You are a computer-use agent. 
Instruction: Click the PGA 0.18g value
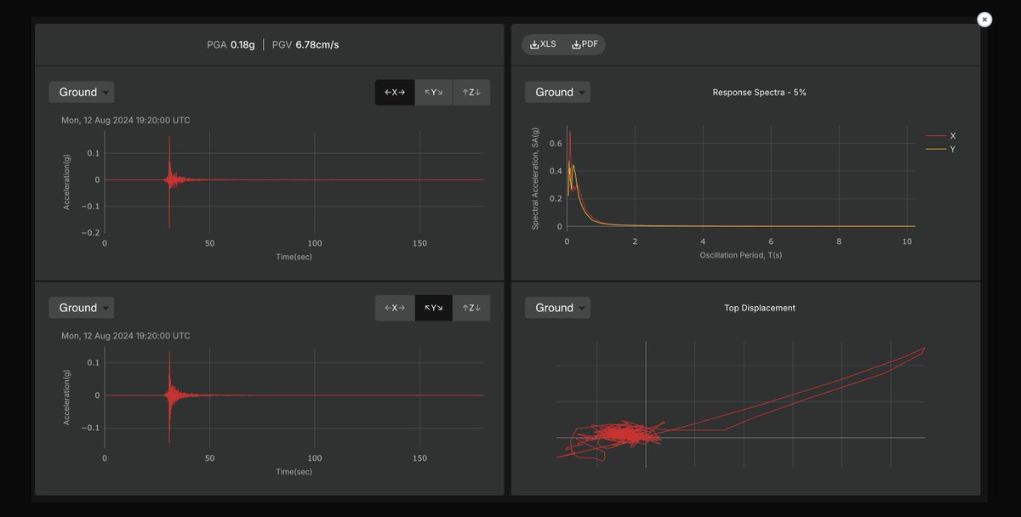point(231,44)
